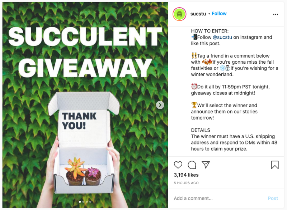The width and height of the screenshot is (287, 210).
Task: Jump to the third carousel dot
Action: click(87, 202)
